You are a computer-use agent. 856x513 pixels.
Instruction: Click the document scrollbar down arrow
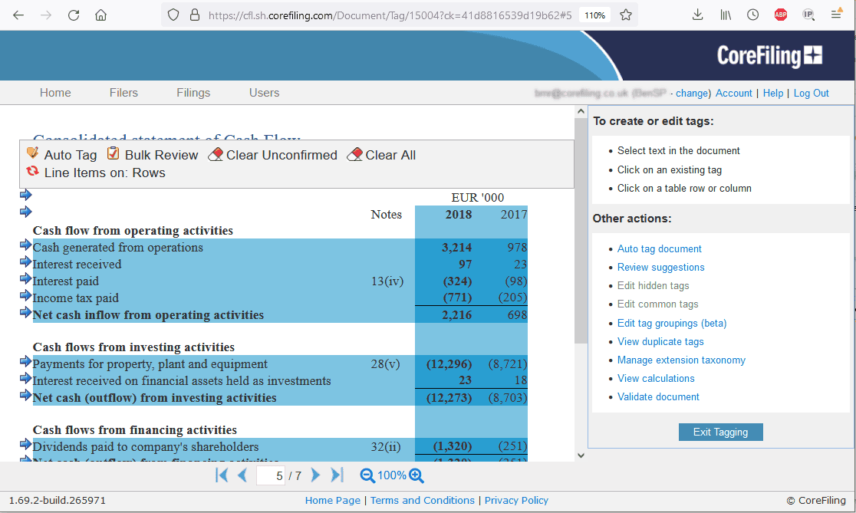[581, 455]
